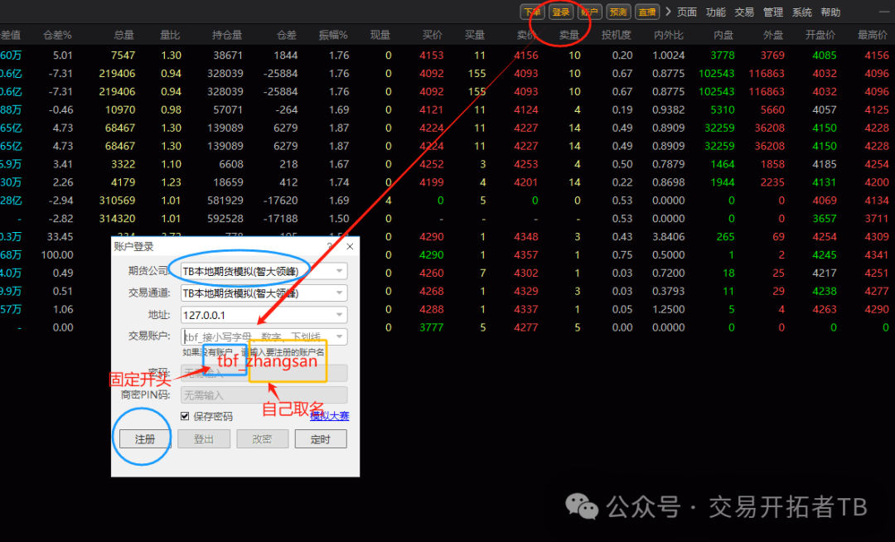Image resolution: width=895 pixels, height=542 pixels.
Task: Click the 外盘 column header
Action: 773,35
